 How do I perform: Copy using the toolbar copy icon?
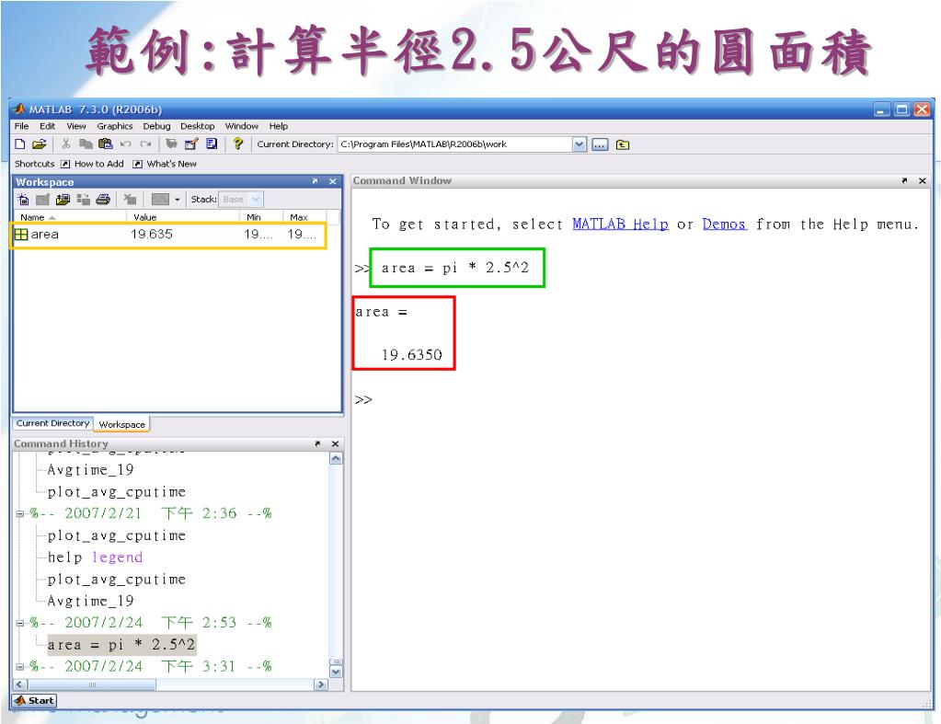[86, 144]
